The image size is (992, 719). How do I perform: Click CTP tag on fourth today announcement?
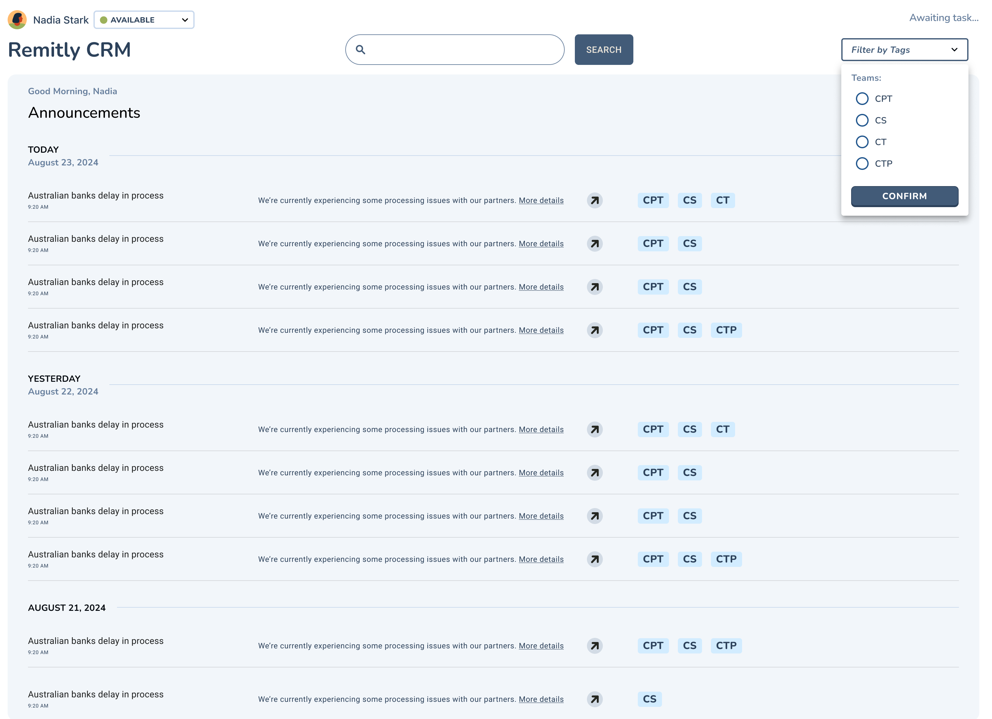pos(726,331)
